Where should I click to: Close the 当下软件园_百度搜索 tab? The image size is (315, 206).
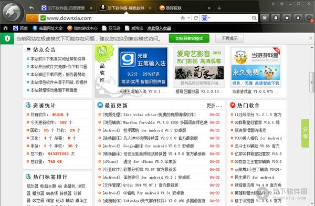[x=91, y=8]
